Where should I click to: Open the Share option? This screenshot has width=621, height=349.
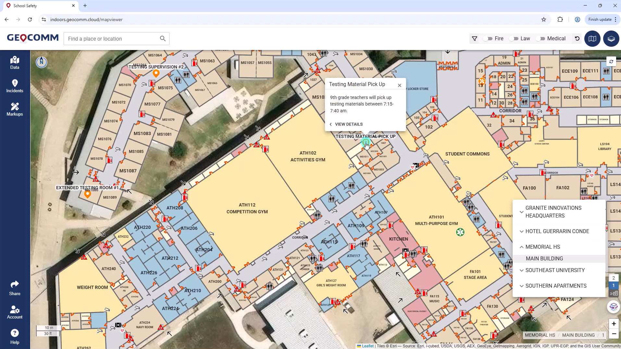click(x=15, y=288)
